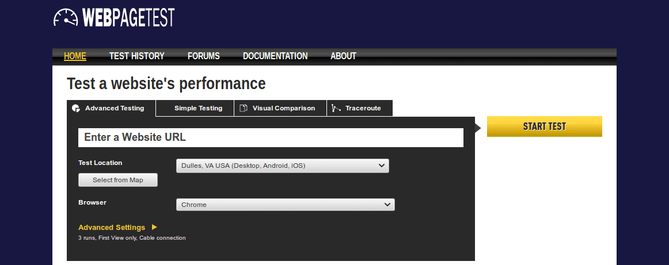Viewport: 669px width, 265px height.
Task: Click the Test Location label
Action: coord(100,163)
